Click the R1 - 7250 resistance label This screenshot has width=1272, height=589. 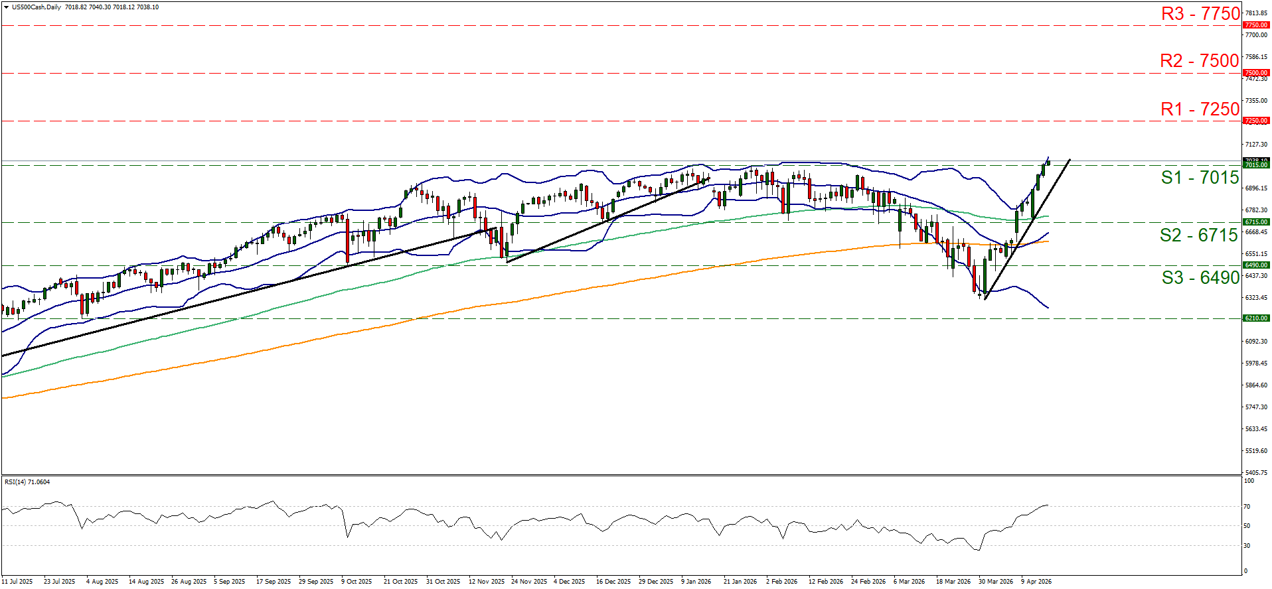coord(1200,109)
